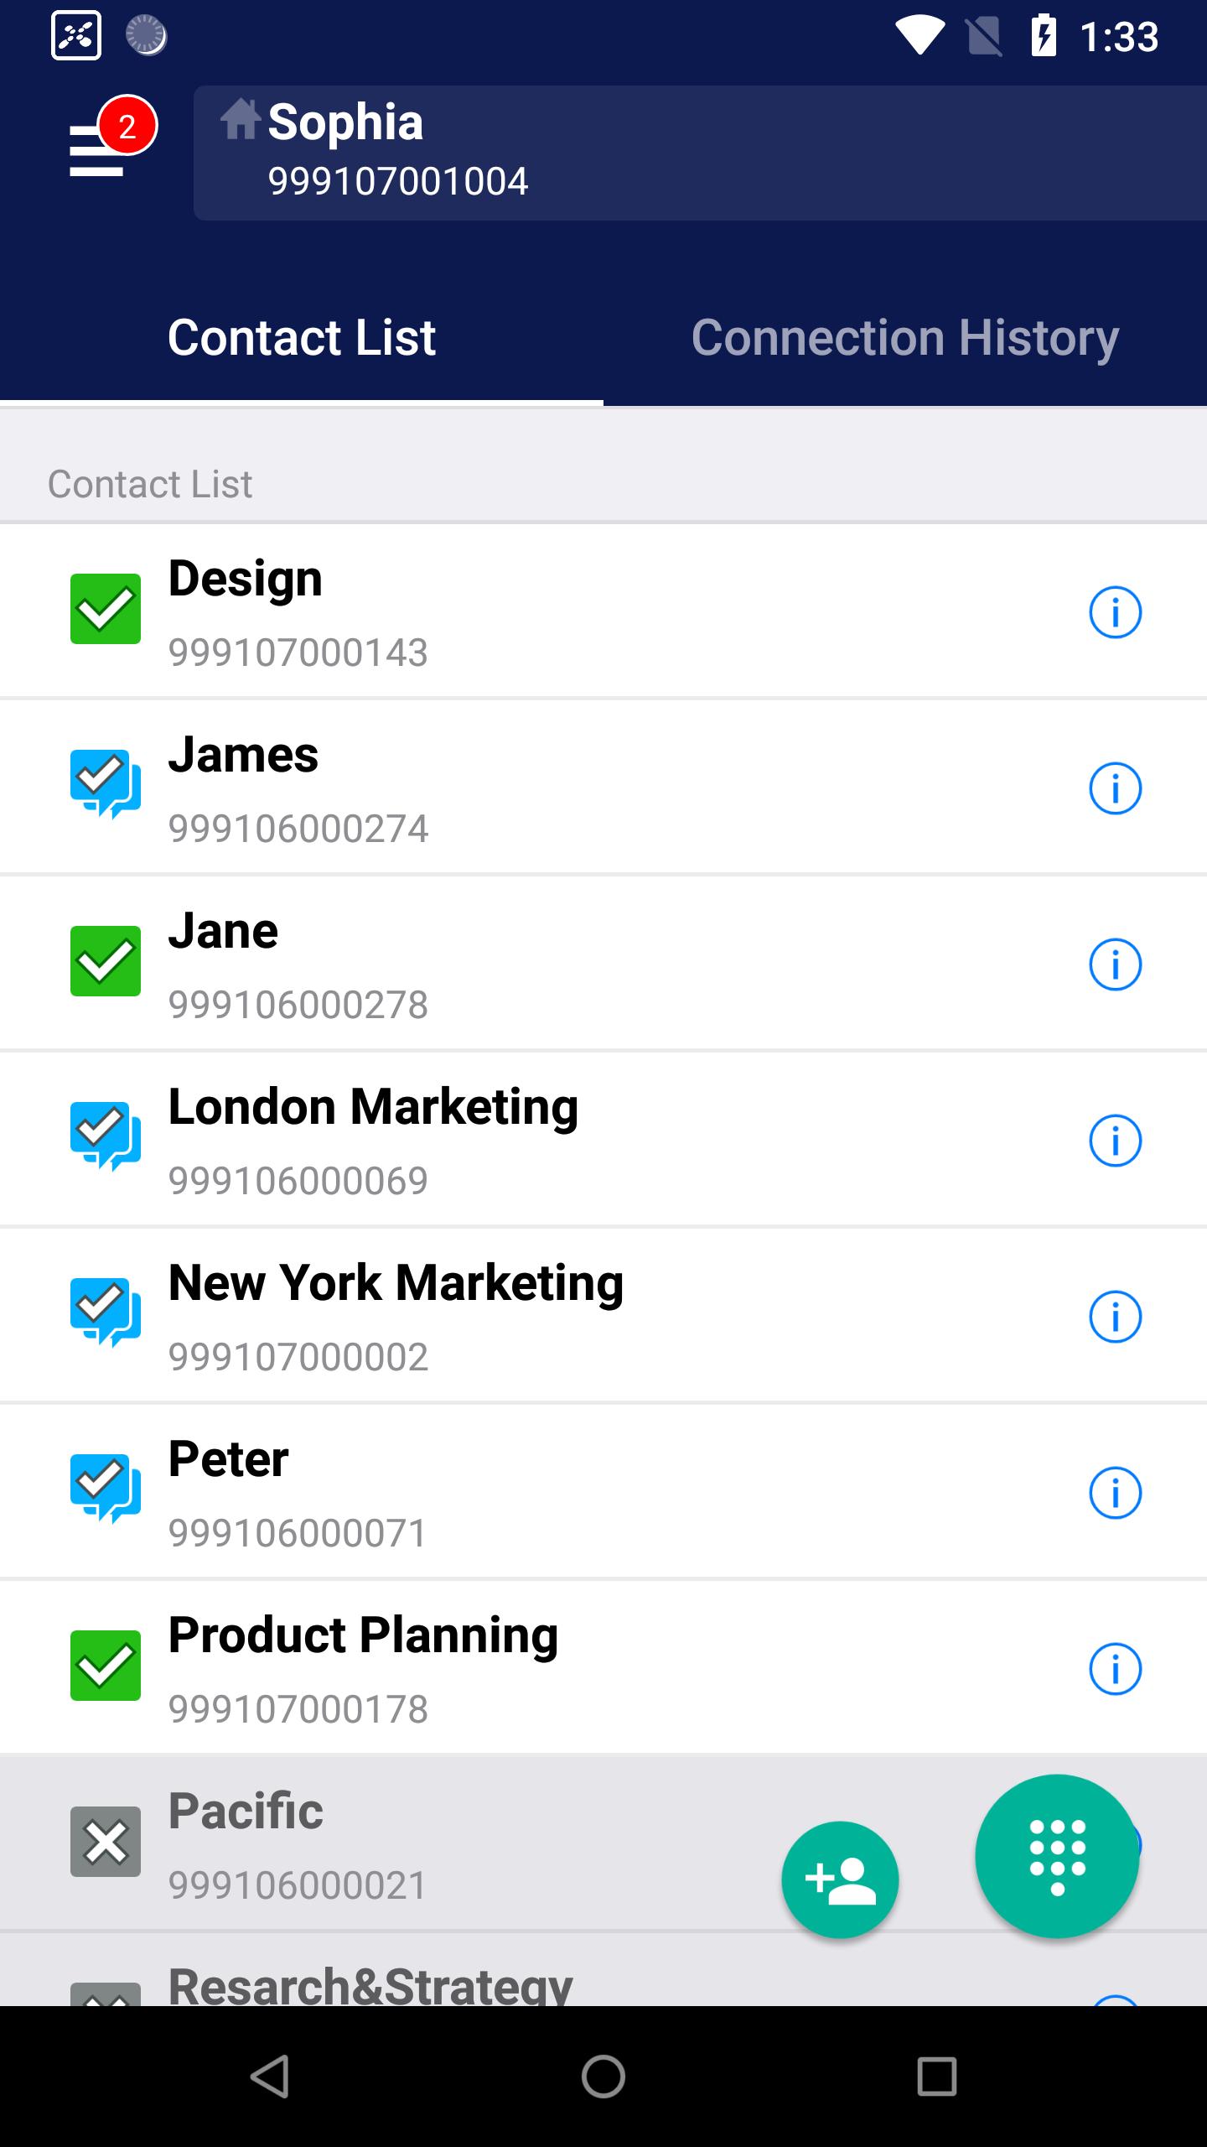Open Sophia's profile header
The height and width of the screenshot is (2147, 1207).
pos(700,153)
